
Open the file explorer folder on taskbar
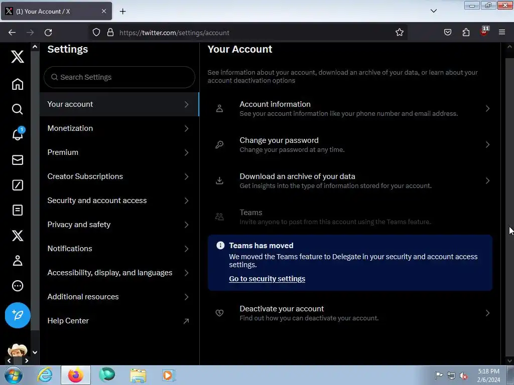[138, 375]
